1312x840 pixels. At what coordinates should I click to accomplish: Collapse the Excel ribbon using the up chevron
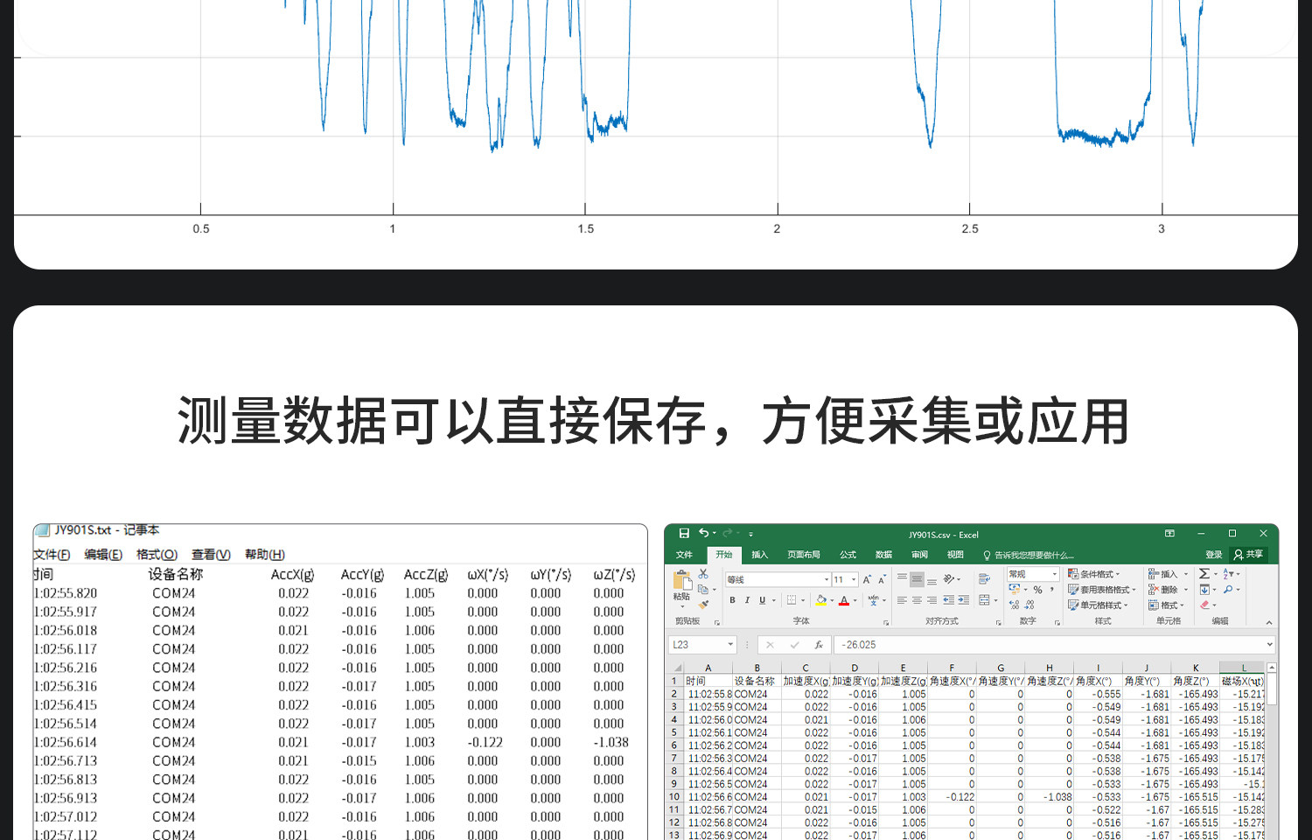coord(1269,622)
